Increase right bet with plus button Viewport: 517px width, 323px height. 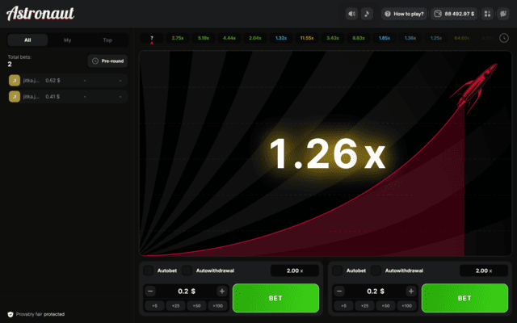pos(411,292)
